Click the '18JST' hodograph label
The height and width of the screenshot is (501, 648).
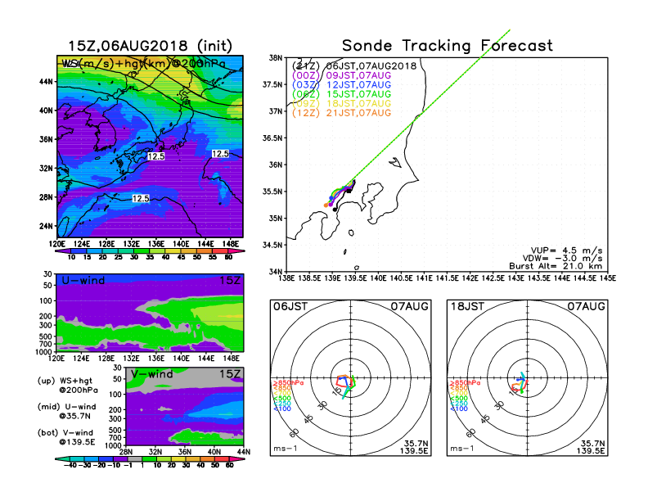(x=467, y=306)
